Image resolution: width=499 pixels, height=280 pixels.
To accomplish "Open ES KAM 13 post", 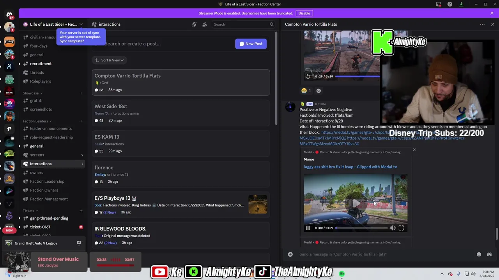I will point(181,143).
